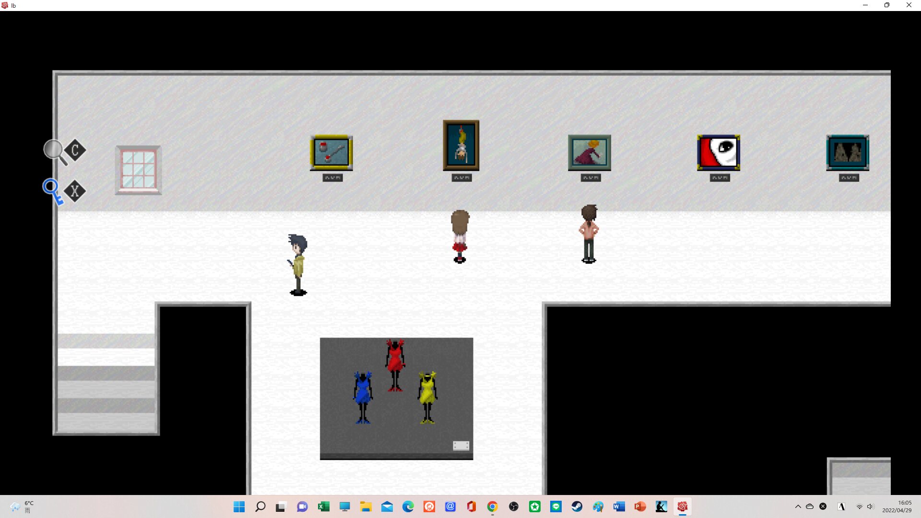Open Excel from the taskbar

point(323,506)
